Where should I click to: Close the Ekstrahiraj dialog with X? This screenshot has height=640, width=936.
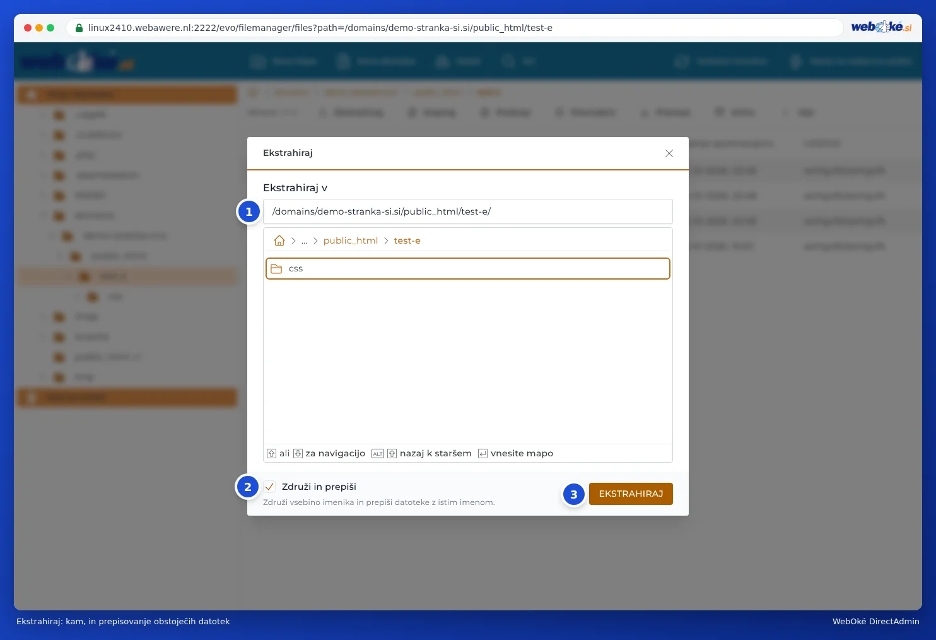(x=669, y=153)
